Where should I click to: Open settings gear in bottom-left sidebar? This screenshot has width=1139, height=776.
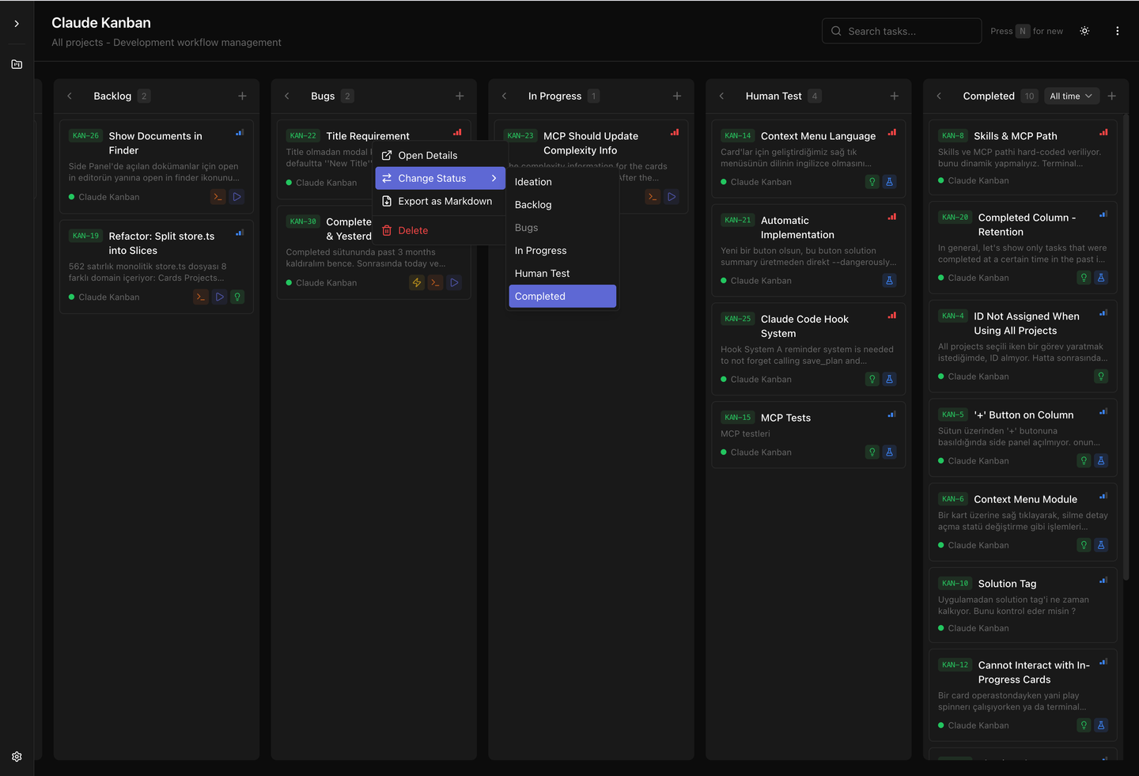click(17, 757)
